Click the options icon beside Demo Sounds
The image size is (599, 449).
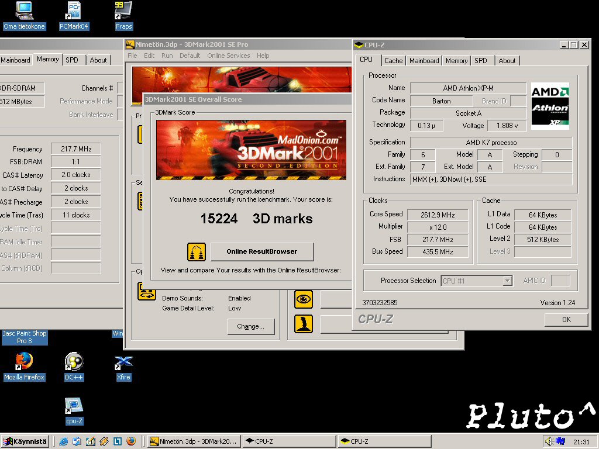pos(147,291)
